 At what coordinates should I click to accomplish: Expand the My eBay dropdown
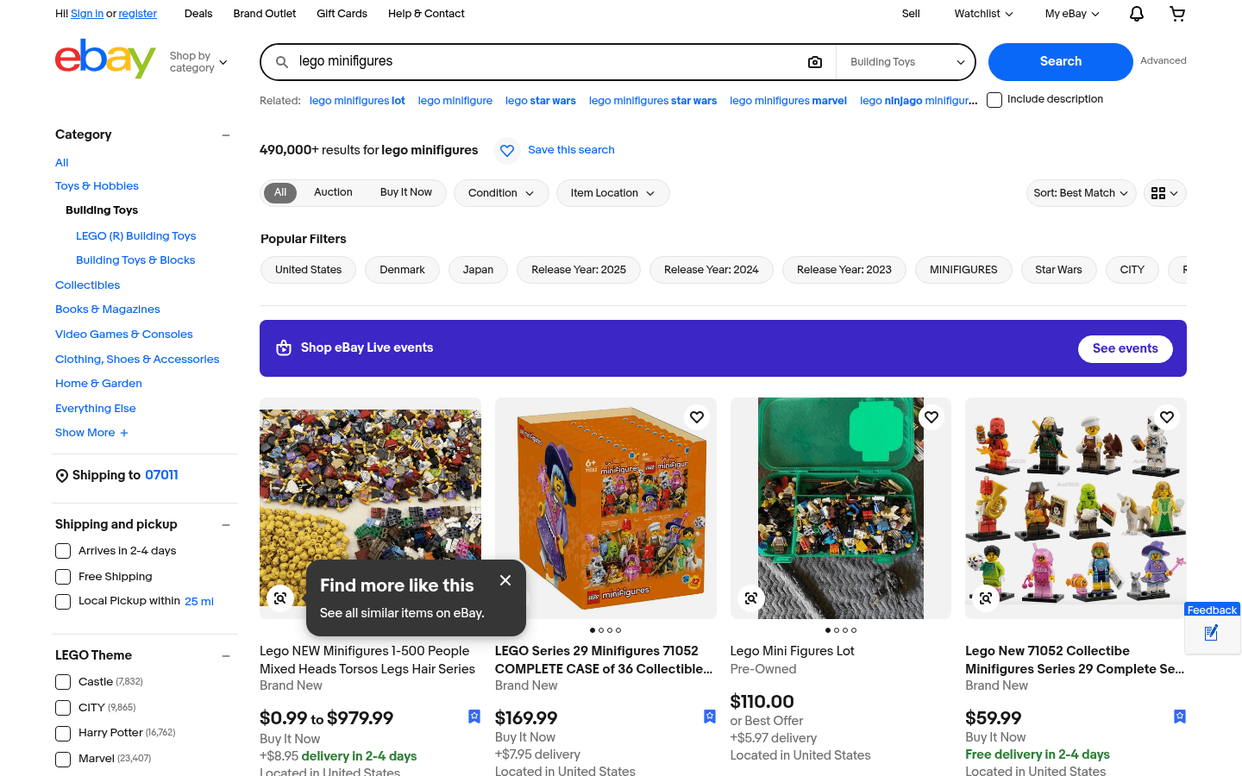coord(1072,14)
